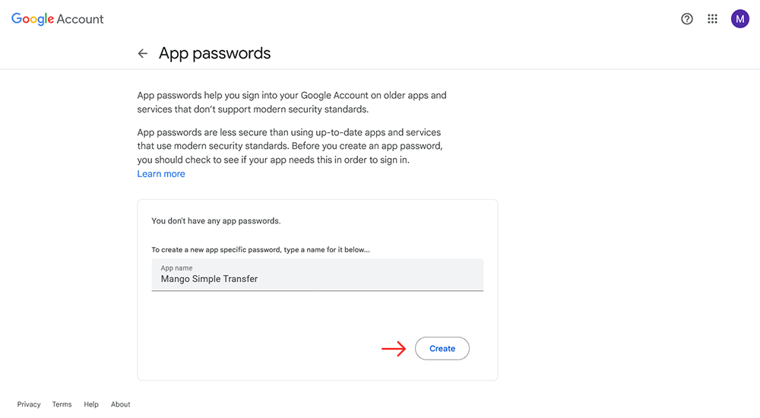Click the "To create a new app specific password" instruction
760x418 pixels.
click(x=261, y=250)
